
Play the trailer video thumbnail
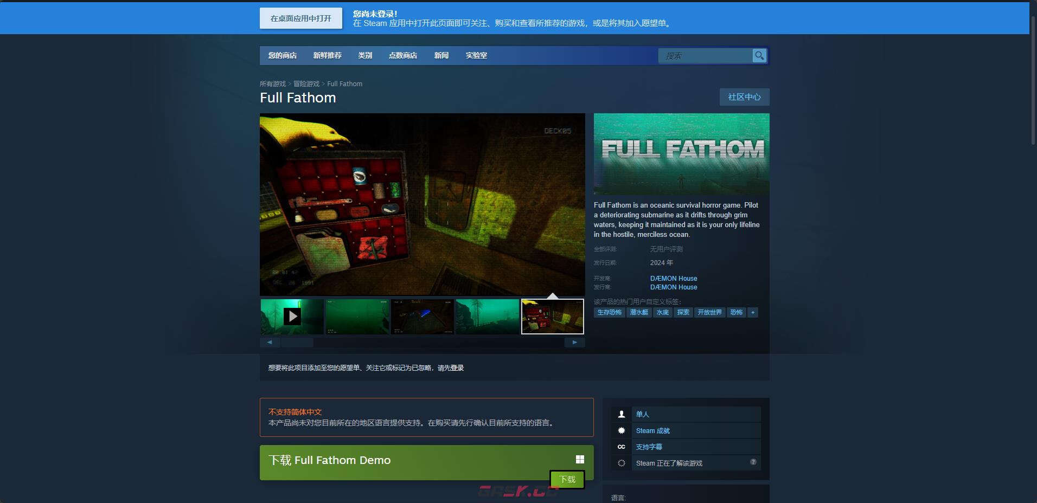click(292, 317)
